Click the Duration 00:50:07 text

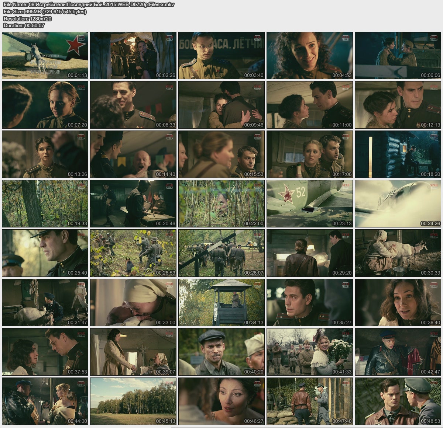pyautogui.click(x=24, y=25)
